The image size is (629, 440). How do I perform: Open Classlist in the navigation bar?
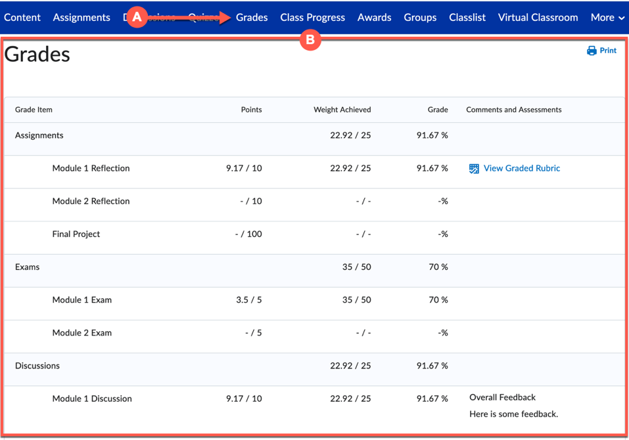[x=467, y=18]
